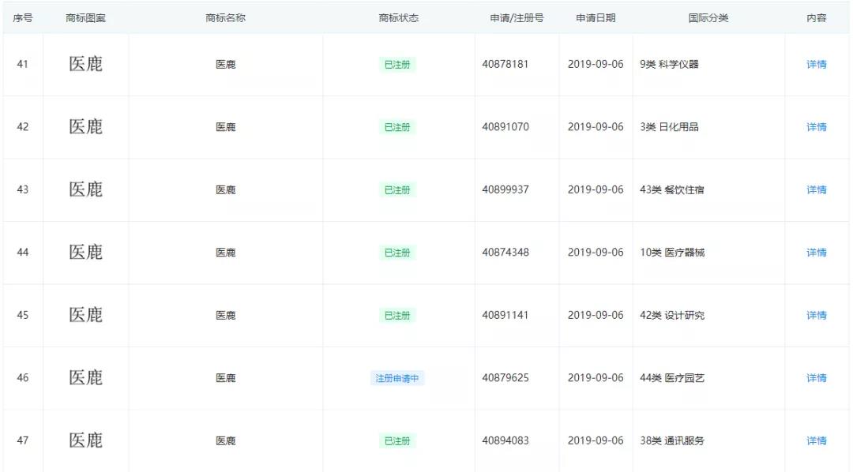Click application date in row 44
This screenshot has height=472, width=853.
(x=596, y=253)
